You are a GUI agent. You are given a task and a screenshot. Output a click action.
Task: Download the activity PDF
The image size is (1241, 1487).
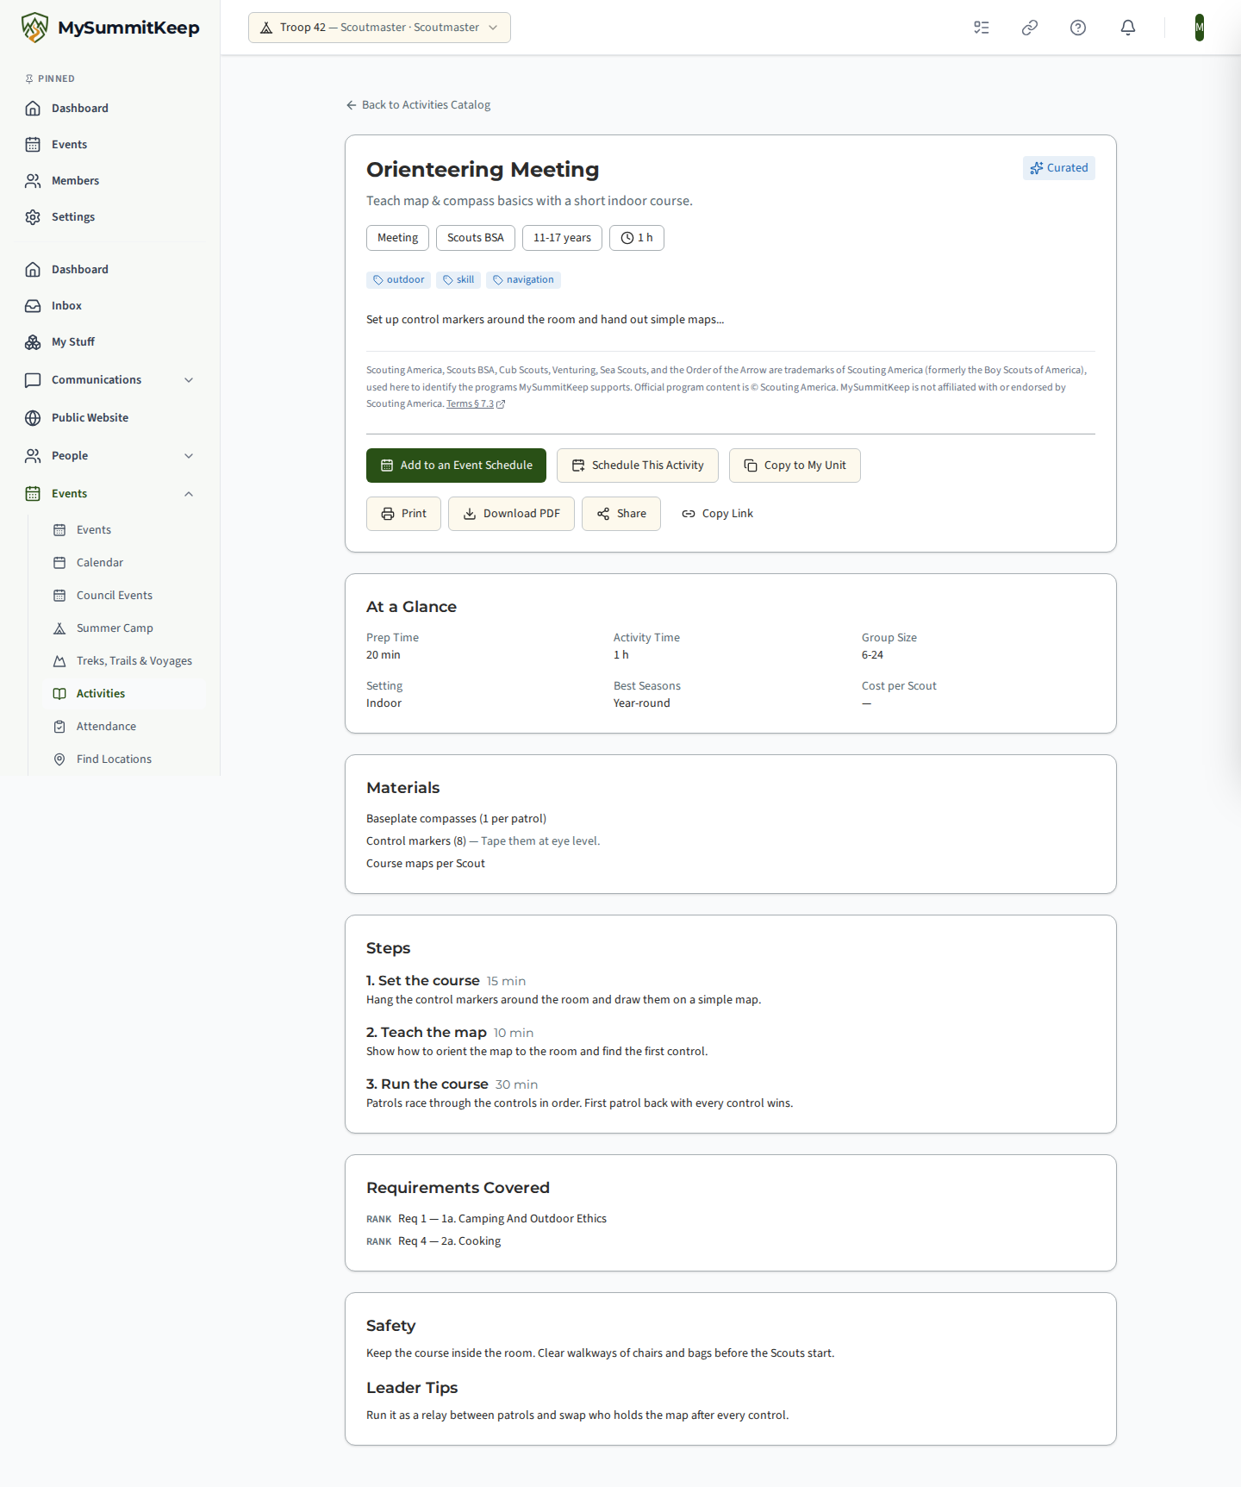point(511,514)
